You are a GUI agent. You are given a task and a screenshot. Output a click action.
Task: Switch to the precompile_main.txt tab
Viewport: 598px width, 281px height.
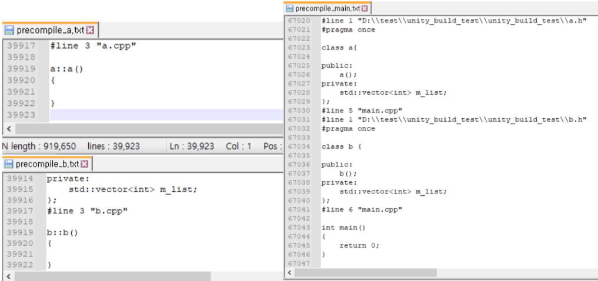pyautogui.click(x=328, y=8)
